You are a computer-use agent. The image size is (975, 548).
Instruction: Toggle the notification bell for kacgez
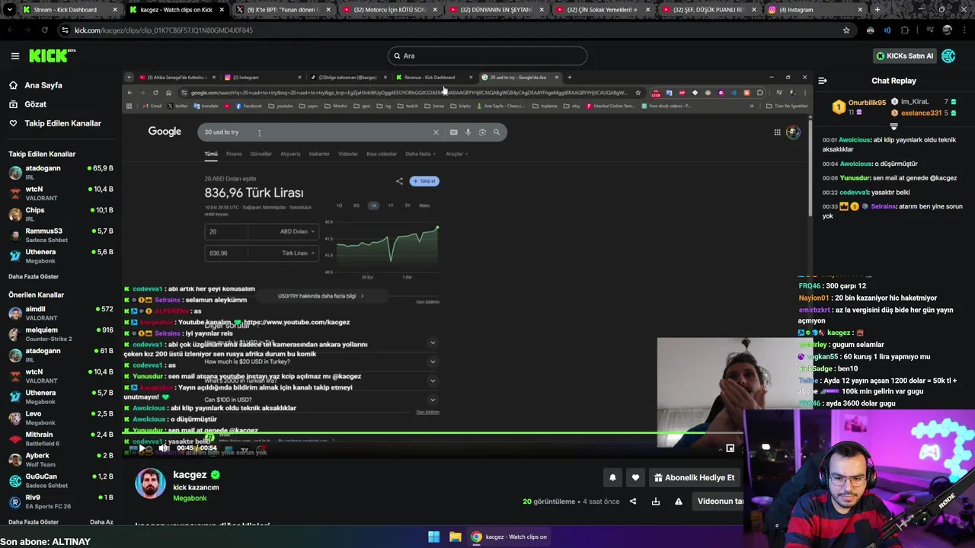(x=612, y=478)
